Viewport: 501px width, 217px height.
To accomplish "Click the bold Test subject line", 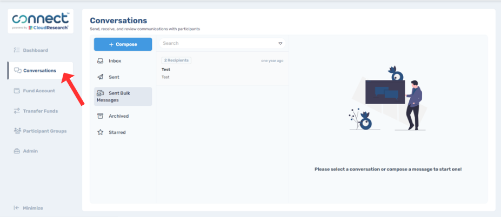I will click(166, 69).
